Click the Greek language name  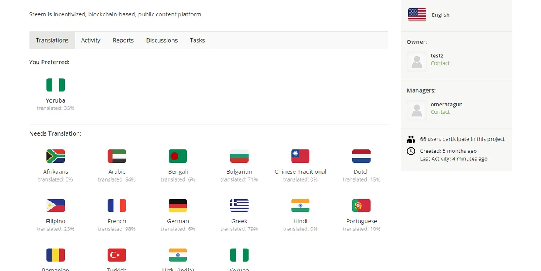click(239, 221)
